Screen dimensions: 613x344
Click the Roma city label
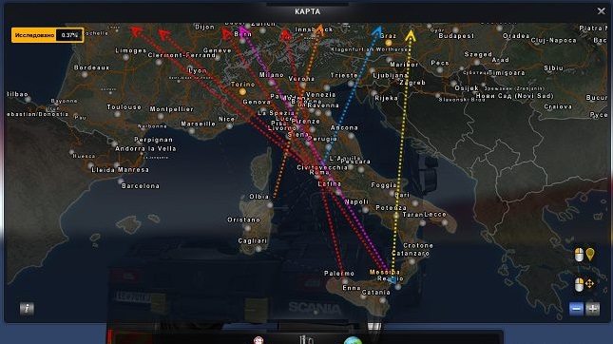pos(319,172)
